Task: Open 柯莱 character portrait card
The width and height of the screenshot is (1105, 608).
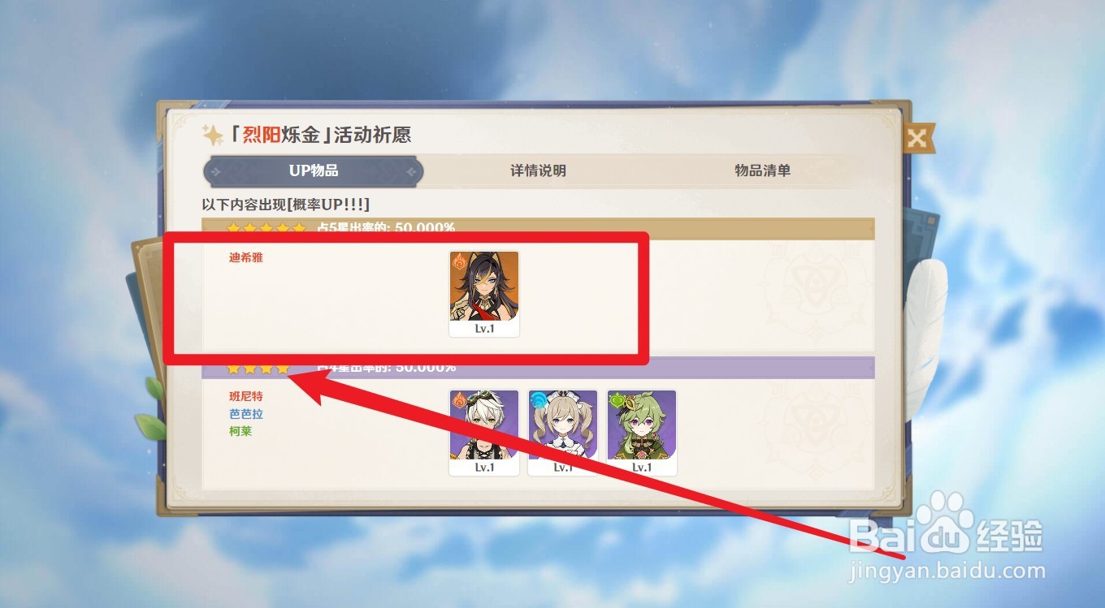Action: pyautogui.click(x=642, y=433)
